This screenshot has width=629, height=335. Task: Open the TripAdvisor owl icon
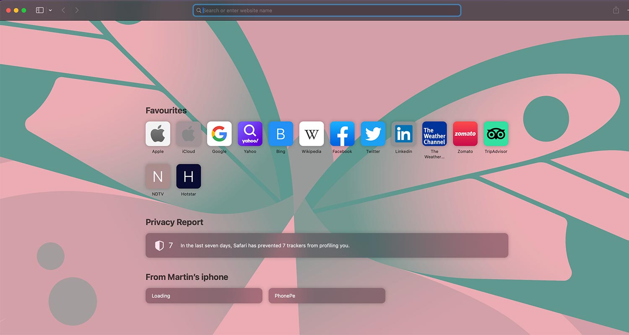click(x=496, y=134)
